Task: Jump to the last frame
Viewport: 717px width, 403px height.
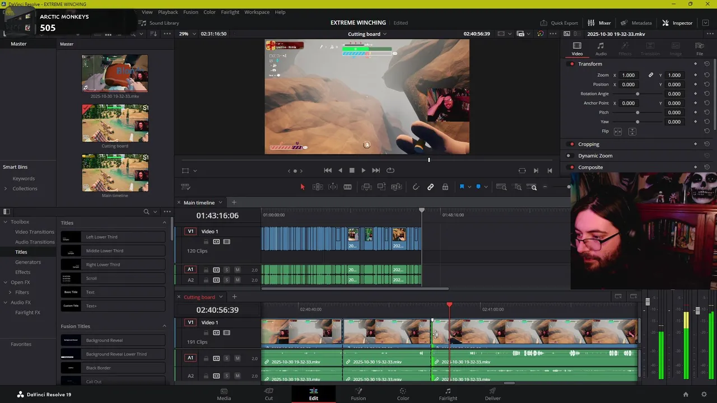Action: click(376, 170)
